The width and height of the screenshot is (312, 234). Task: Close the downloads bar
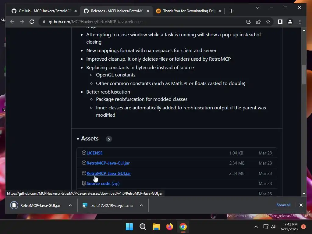coord(301,205)
